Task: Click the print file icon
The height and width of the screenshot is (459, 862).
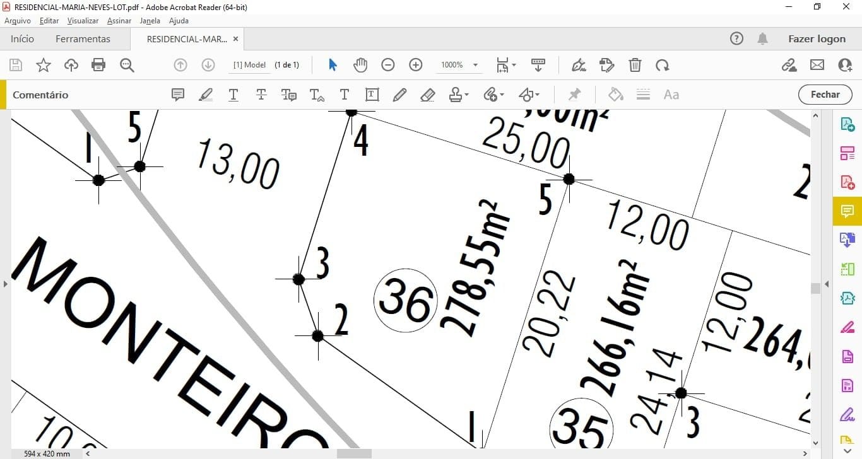Action: pyautogui.click(x=98, y=65)
